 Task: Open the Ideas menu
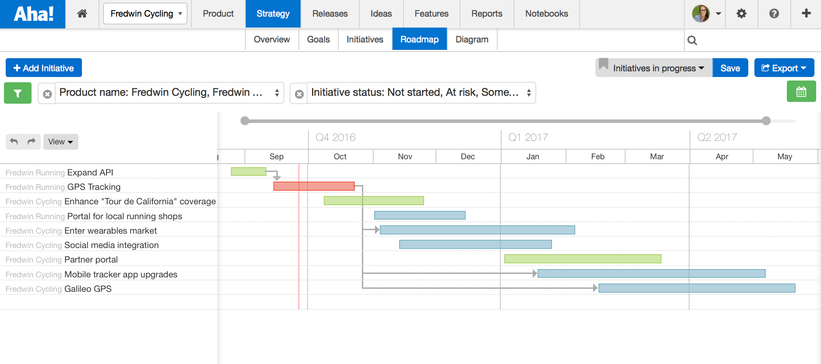[381, 14]
